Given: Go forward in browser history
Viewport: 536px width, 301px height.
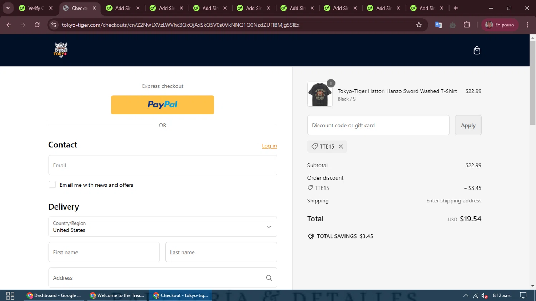Looking at the screenshot, I should click(23, 25).
